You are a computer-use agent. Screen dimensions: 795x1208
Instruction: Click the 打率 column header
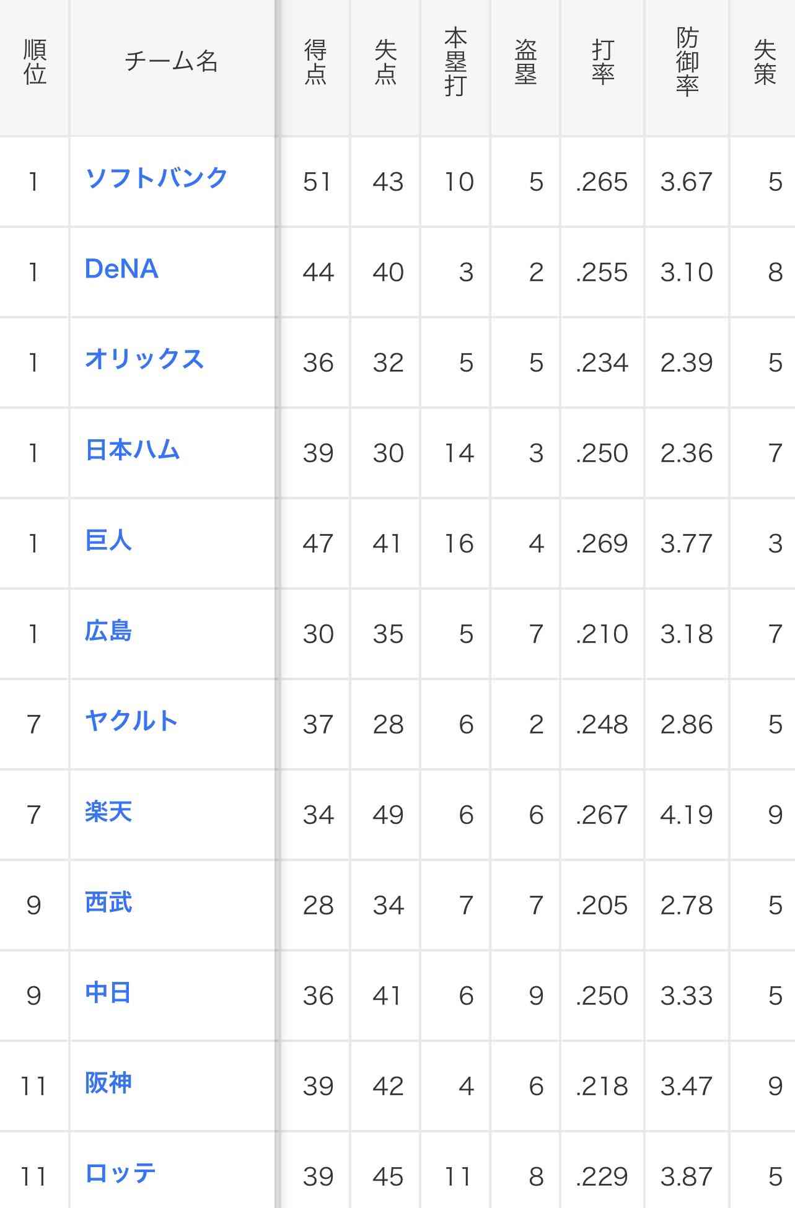coord(603,61)
